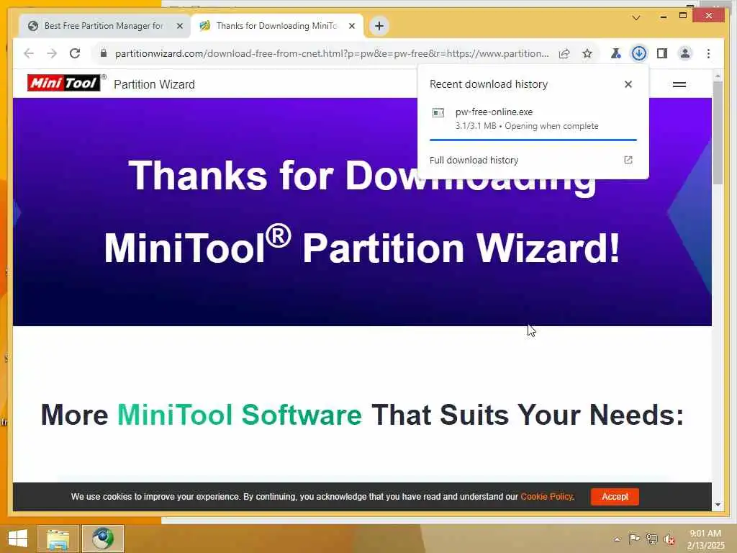The width and height of the screenshot is (737, 553).
Task: Switch to Best Free Partition Manager tab
Action: 104,26
